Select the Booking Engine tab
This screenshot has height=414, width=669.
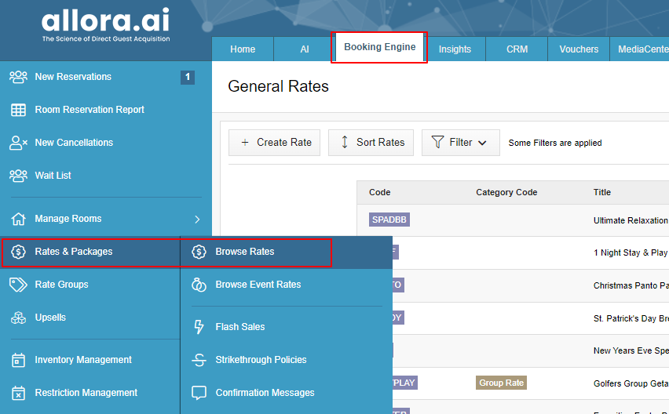pyautogui.click(x=380, y=47)
